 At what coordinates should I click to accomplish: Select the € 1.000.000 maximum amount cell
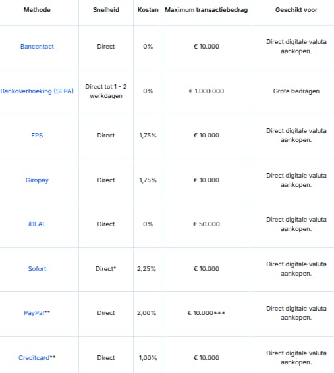pyautogui.click(x=206, y=91)
